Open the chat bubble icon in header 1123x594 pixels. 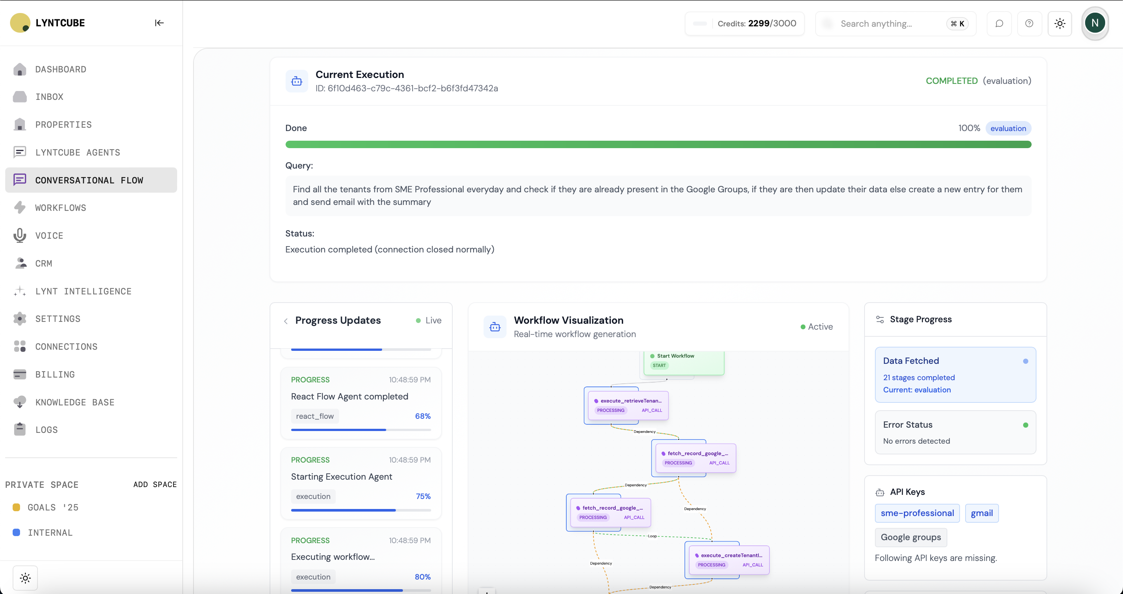tap(999, 23)
